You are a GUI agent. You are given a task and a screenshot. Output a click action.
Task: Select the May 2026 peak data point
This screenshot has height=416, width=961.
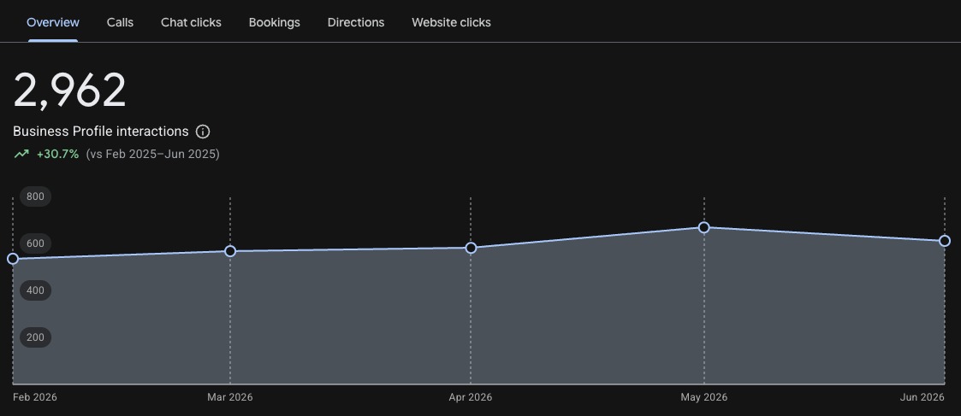(704, 227)
